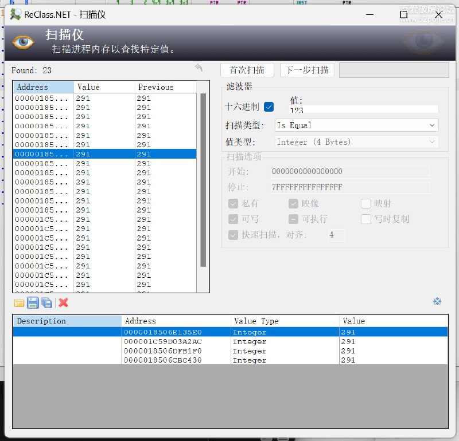Image resolution: width=459 pixels, height=441 pixels.
Task: Open a saved address list file
Action: click(19, 303)
